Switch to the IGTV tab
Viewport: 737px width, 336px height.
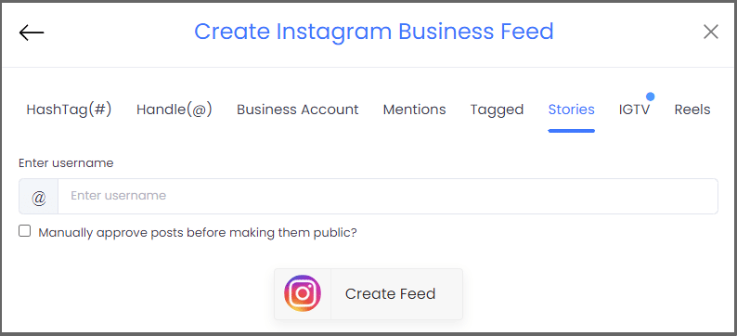click(x=634, y=110)
